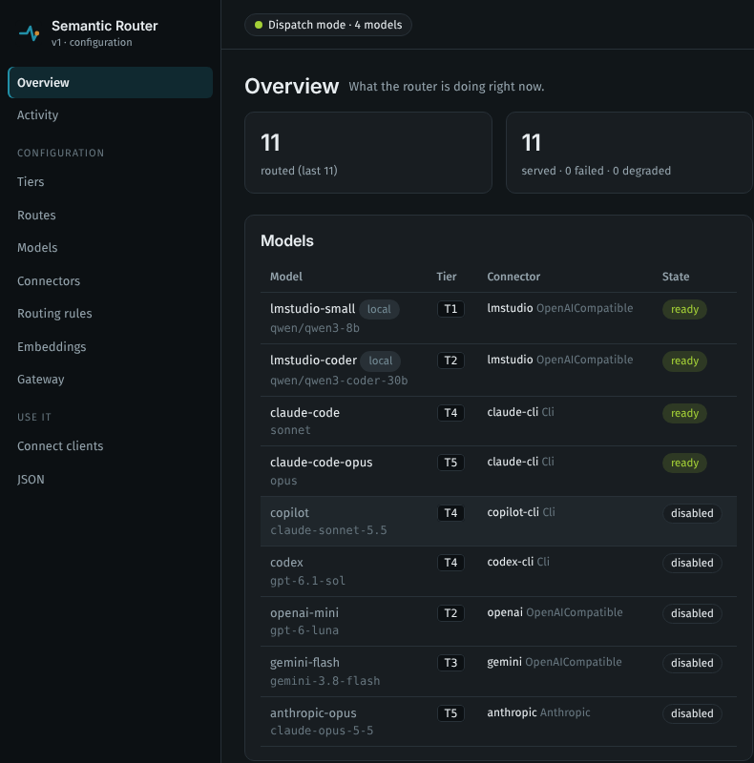Click disabled state of anthropic-opus row
Viewport: 754px width, 763px height.
pyautogui.click(x=692, y=713)
